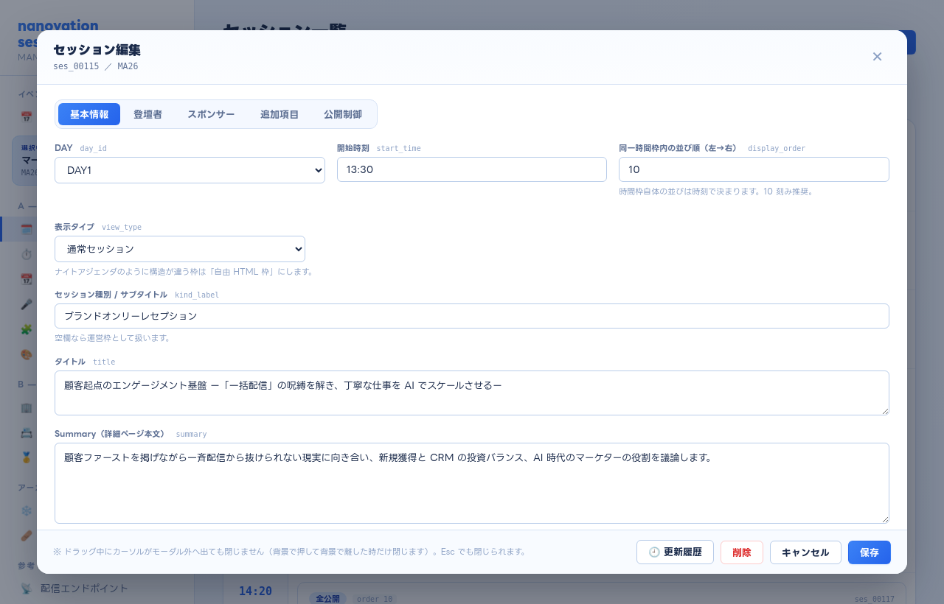Open the 登壇者 tab
This screenshot has height=604, width=944.
coord(147,114)
